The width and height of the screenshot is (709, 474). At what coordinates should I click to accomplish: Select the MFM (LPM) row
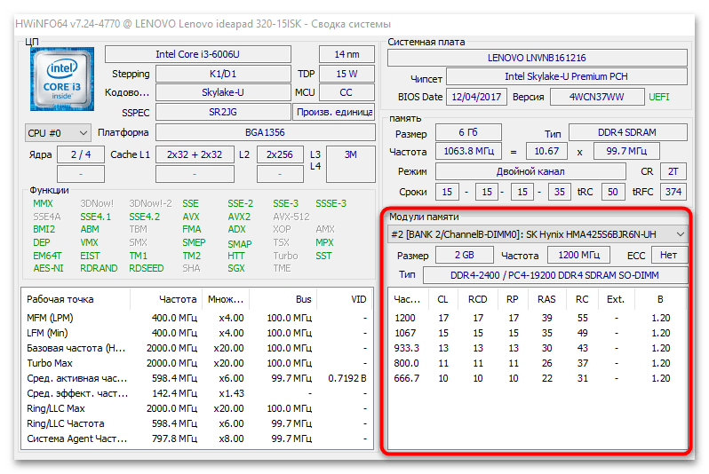tap(197, 318)
